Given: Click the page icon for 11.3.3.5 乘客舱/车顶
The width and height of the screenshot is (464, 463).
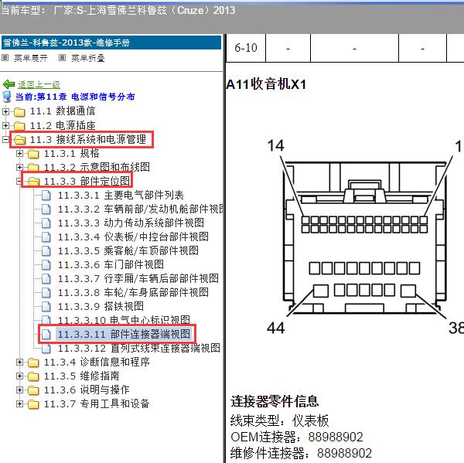Looking at the screenshot, I should 46,251.
